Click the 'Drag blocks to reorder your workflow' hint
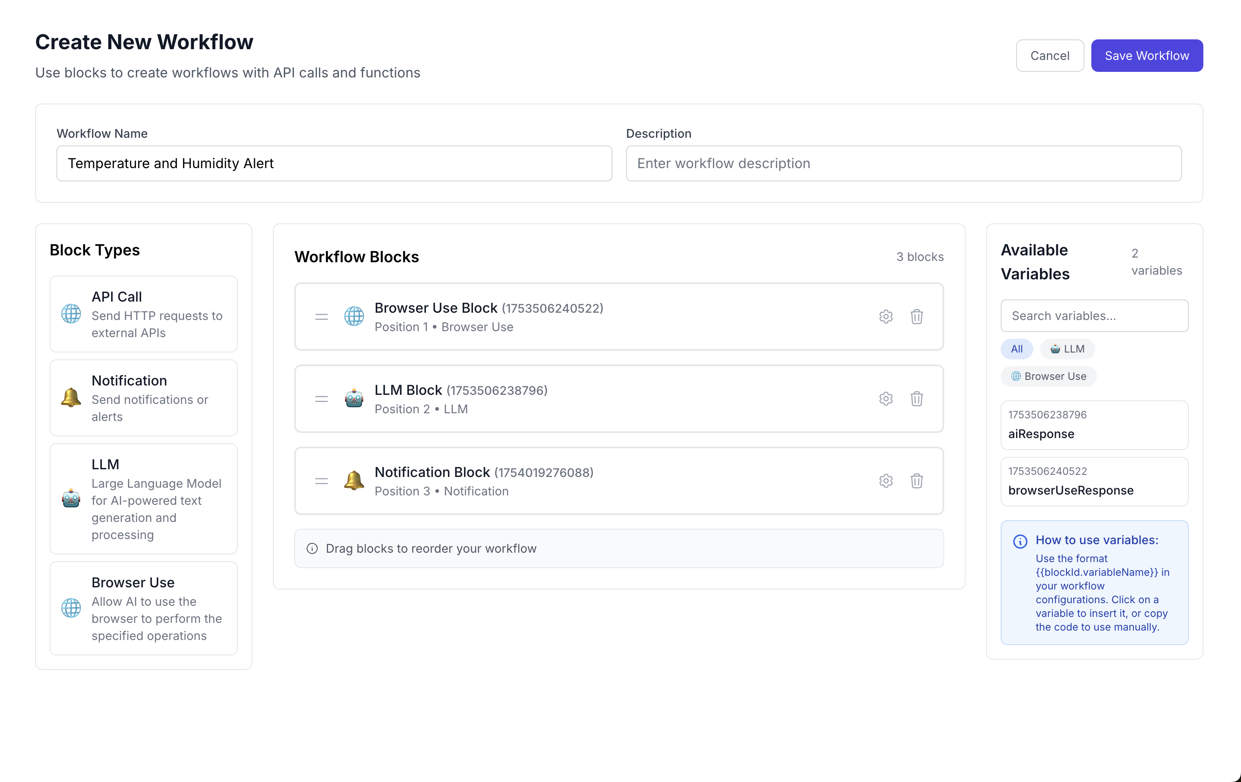 (x=431, y=548)
